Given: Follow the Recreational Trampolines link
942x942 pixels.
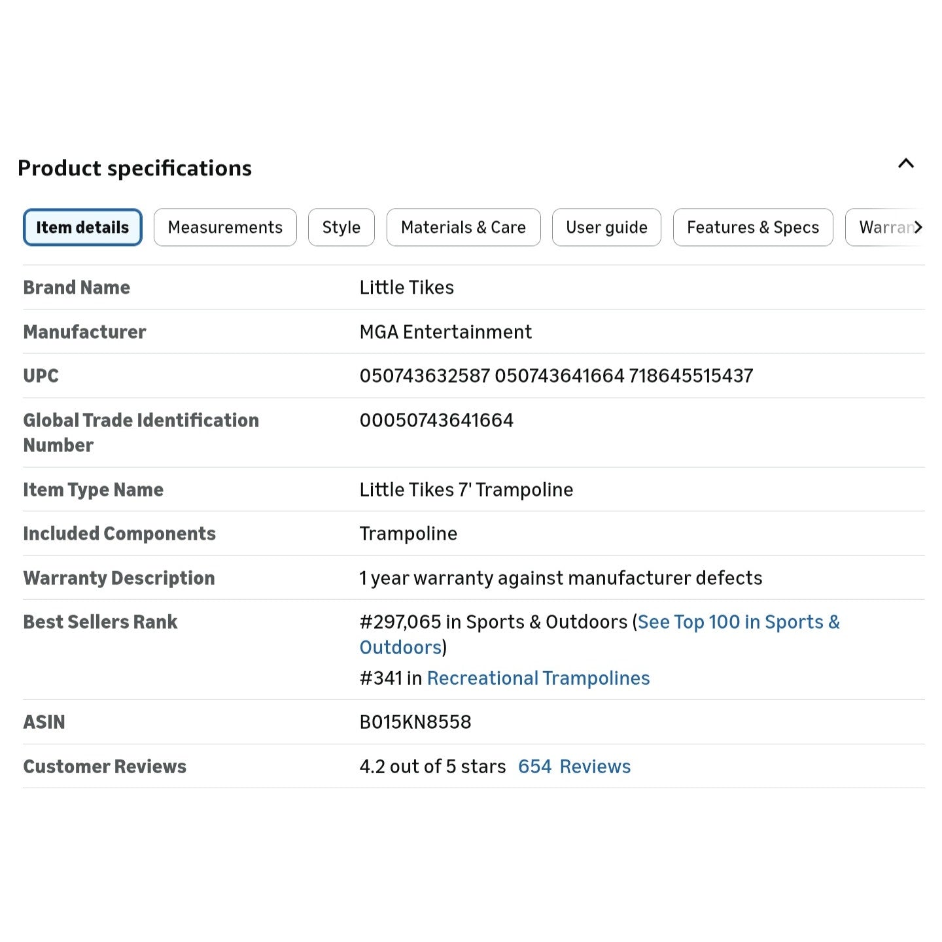Looking at the screenshot, I should pyautogui.click(x=538, y=678).
